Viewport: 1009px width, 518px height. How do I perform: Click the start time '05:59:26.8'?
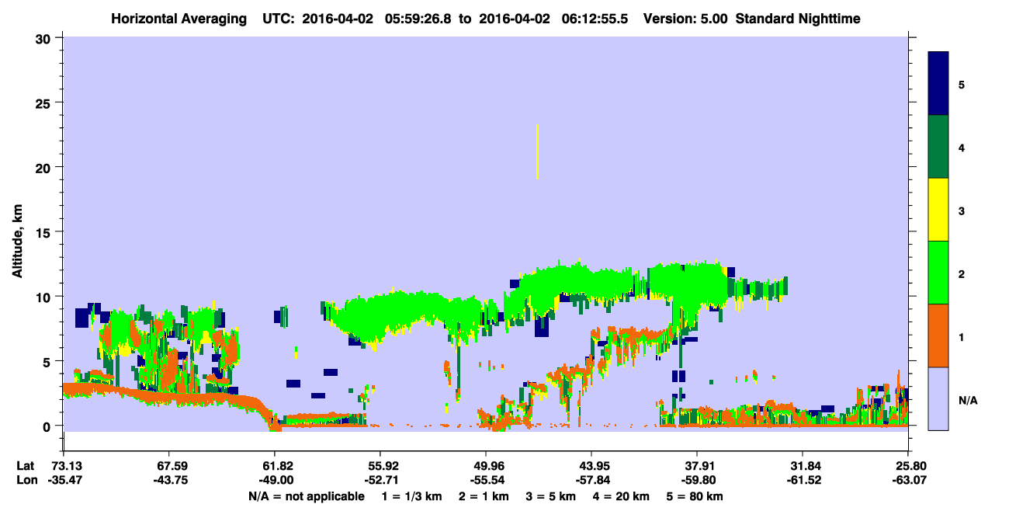coord(417,18)
